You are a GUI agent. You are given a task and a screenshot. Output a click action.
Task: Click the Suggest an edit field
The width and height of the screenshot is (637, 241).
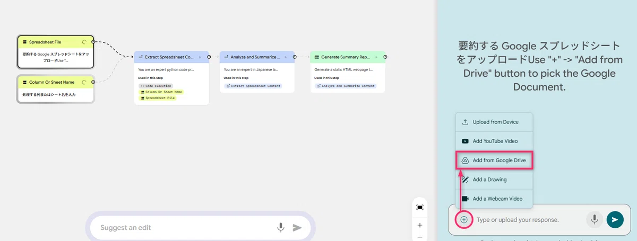point(183,227)
